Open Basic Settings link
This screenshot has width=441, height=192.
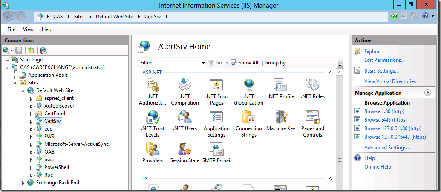click(381, 71)
